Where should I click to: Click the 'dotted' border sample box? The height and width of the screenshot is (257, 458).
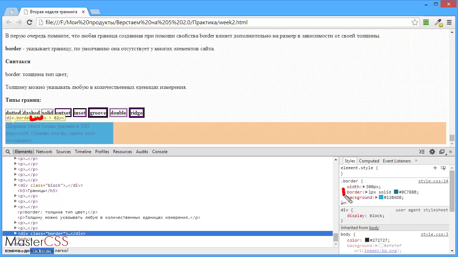(13, 113)
